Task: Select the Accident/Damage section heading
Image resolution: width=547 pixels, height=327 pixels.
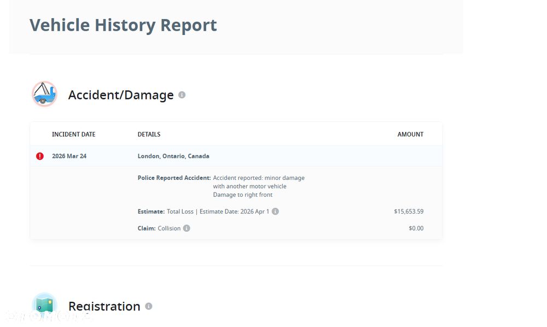Action: coord(121,95)
